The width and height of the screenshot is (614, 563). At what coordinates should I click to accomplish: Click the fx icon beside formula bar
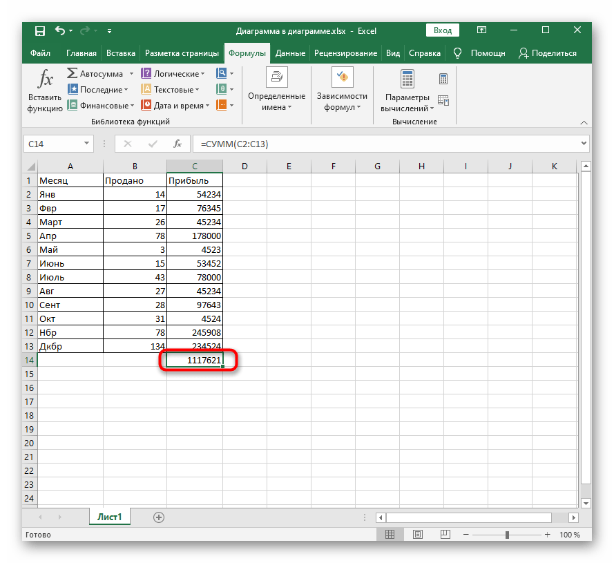pos(178,144)
